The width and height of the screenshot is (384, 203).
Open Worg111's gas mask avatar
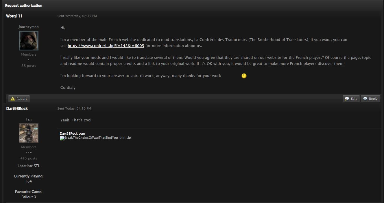pos(29,41)
